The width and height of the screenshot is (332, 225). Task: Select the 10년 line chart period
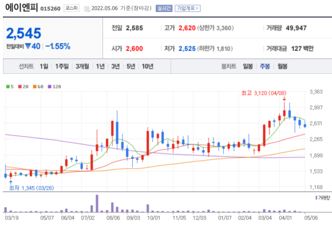(x=148, y=66)
